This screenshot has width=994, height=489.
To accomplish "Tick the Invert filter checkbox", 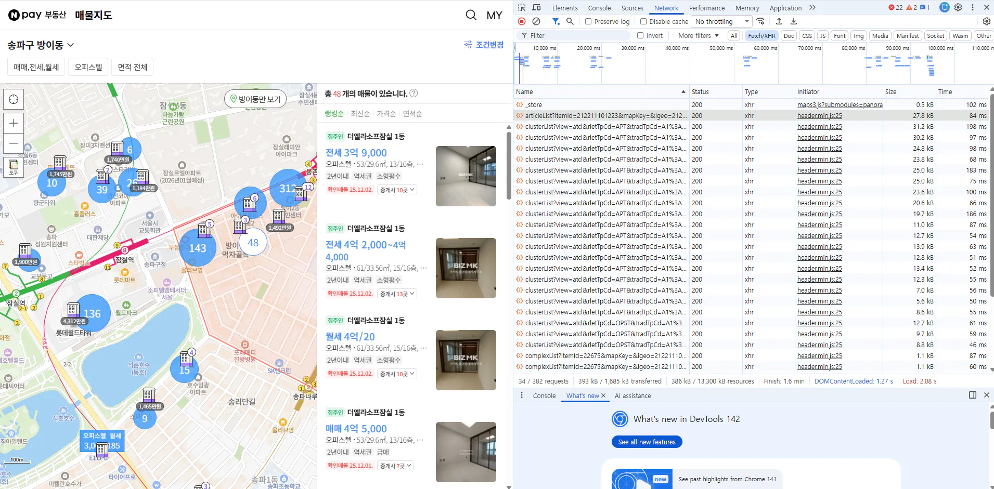I will 640,35.
